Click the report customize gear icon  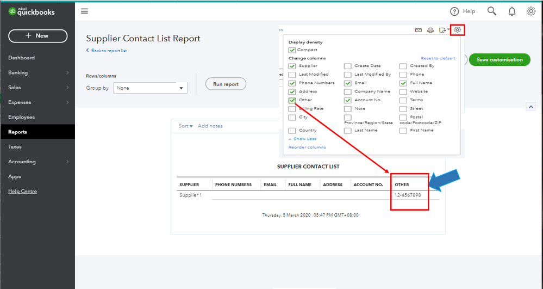(458, 30)
